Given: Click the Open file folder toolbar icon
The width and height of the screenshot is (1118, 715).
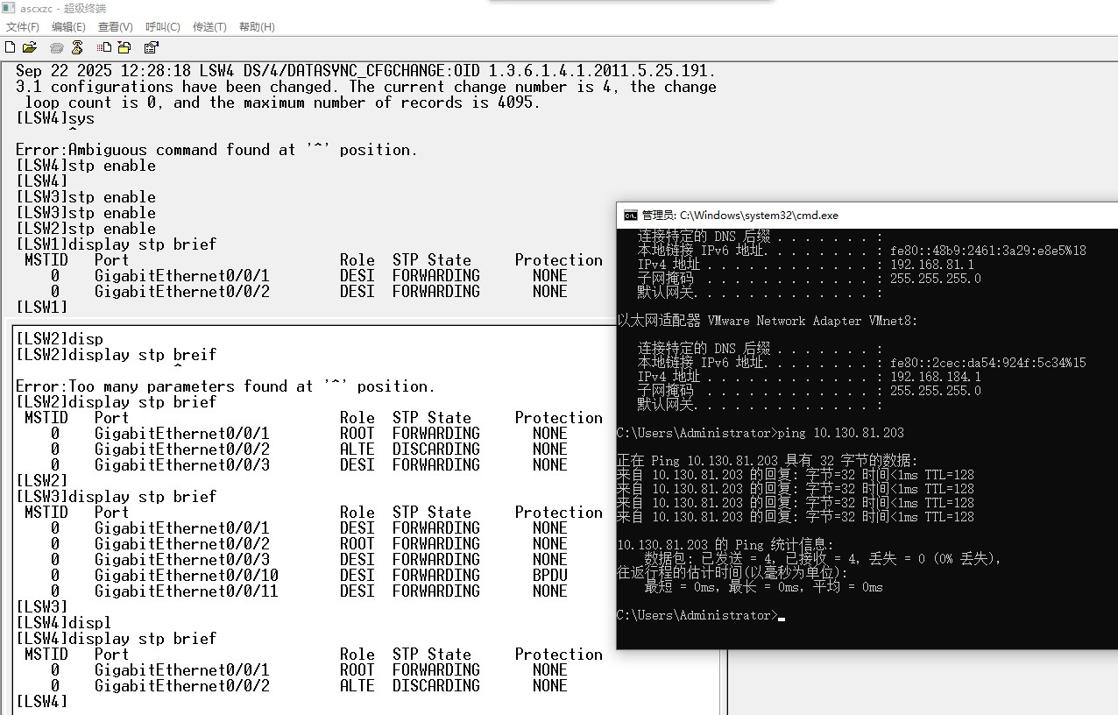Looking at the screenshot, I should click(x=29, y=47).
